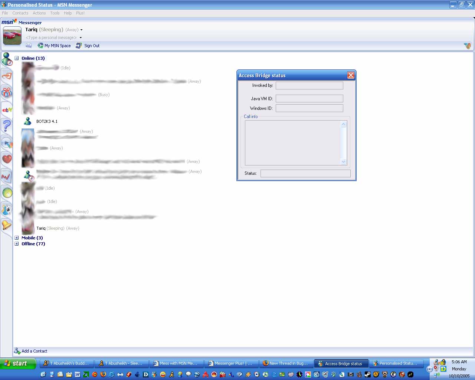Screen dimensions: 475x380
Task: Click the 5:06 AM taskbar clock
Action: [x=459, y=362]
